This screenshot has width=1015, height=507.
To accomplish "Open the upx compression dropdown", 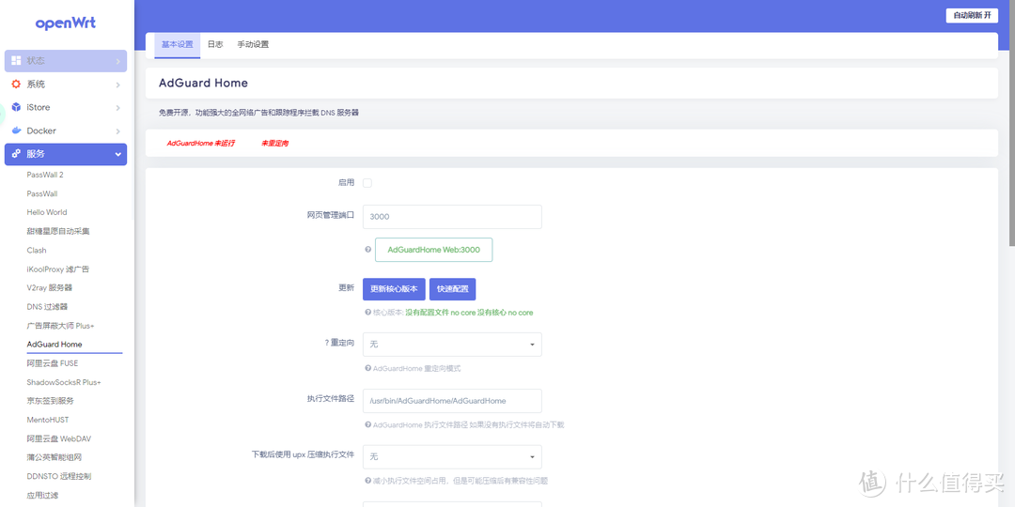I will [452, 456].
